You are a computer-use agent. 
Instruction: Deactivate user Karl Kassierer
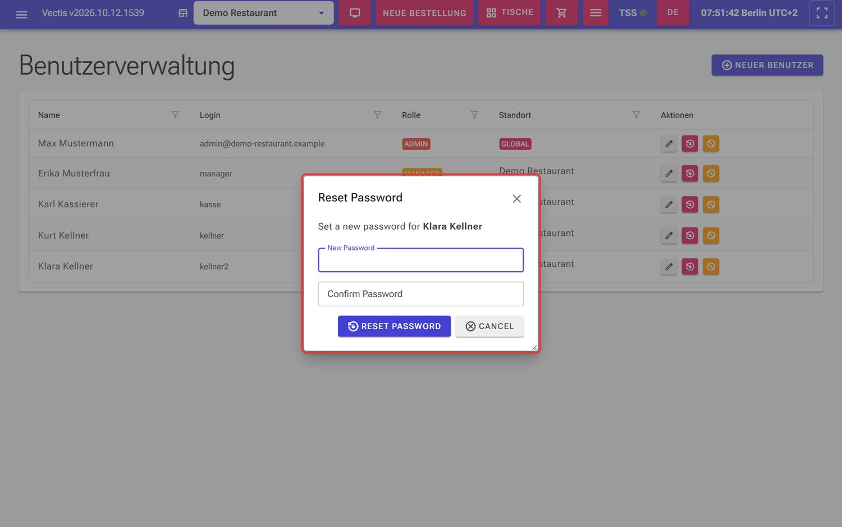[x=711, y=205]
